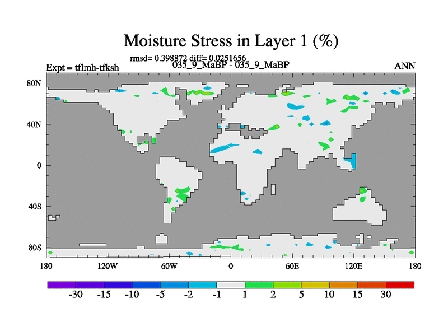This screenshot has width=448, height=336.
Task: Click the 035_9_MaBP - 035_9_MaBP subtitle
Action: (x=231, y=65)
